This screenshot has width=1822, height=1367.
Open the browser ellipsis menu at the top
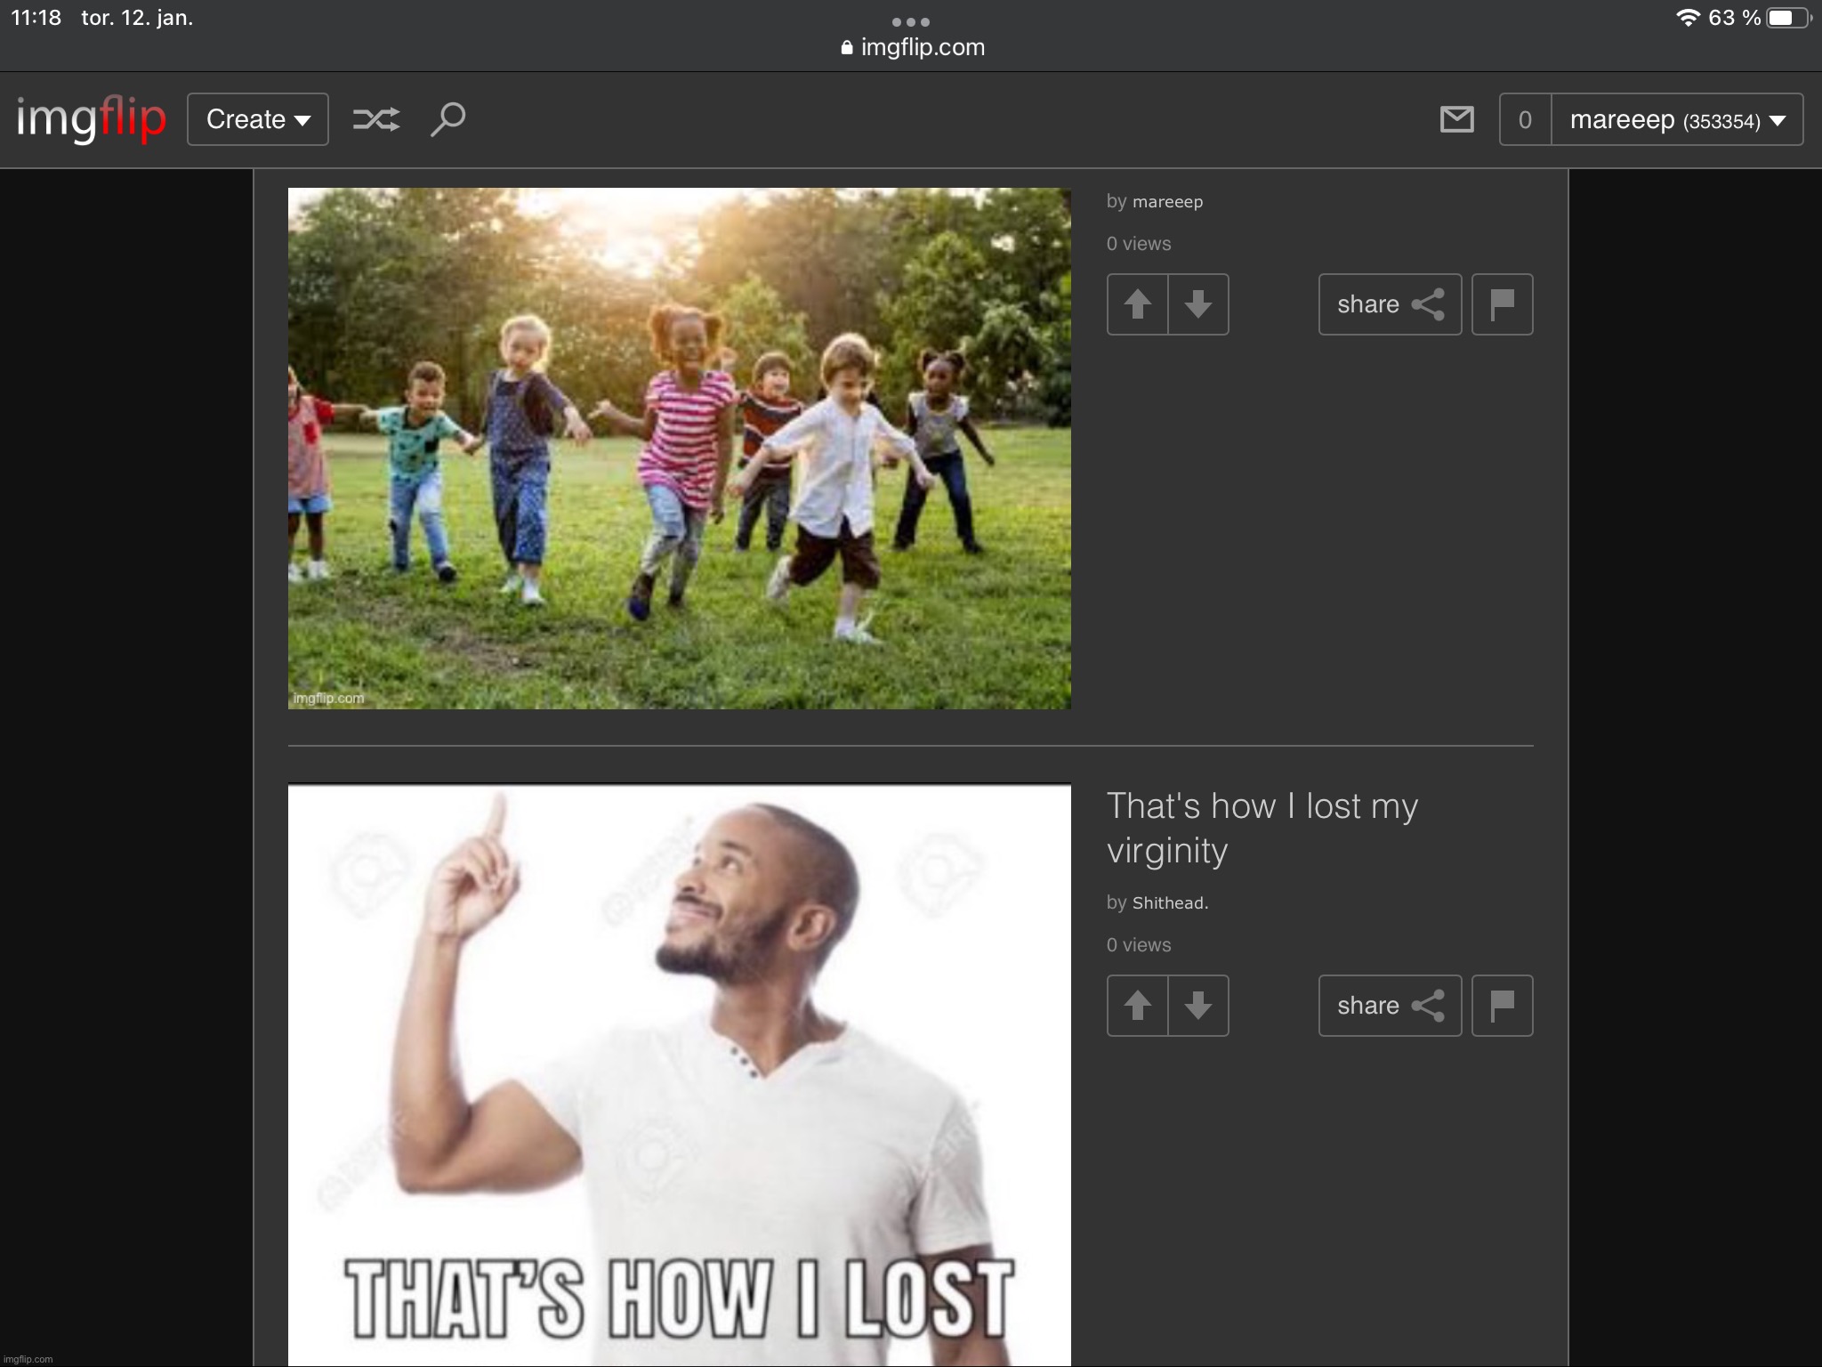[911, 21]
